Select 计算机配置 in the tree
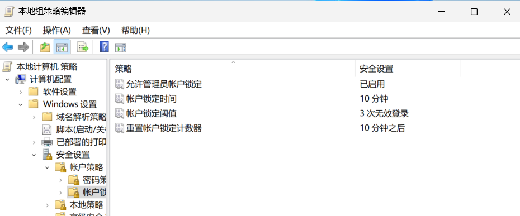Viewport: 520px width, 216px height. click(x=50, y=79)
